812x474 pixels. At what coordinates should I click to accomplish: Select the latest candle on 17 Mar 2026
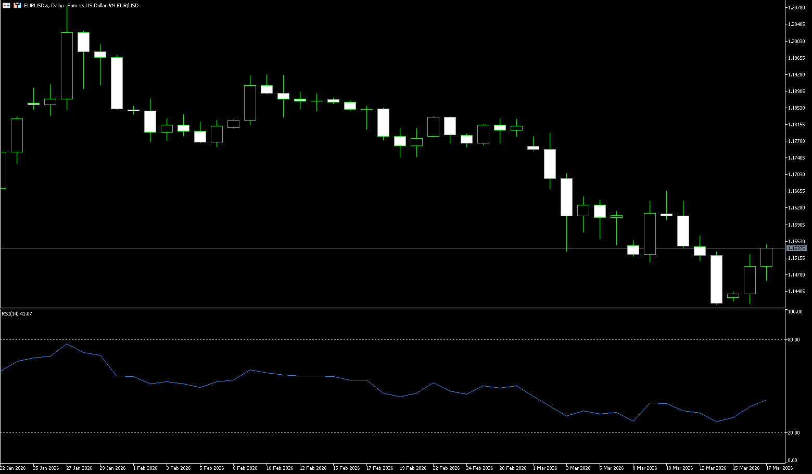pyautogui.click(x=766, y=257)
